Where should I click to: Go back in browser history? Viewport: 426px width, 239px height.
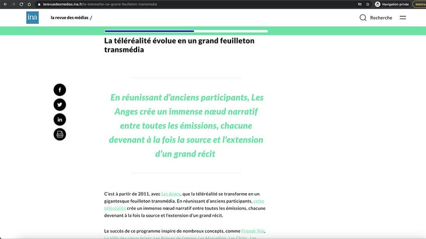pos(5,4)
